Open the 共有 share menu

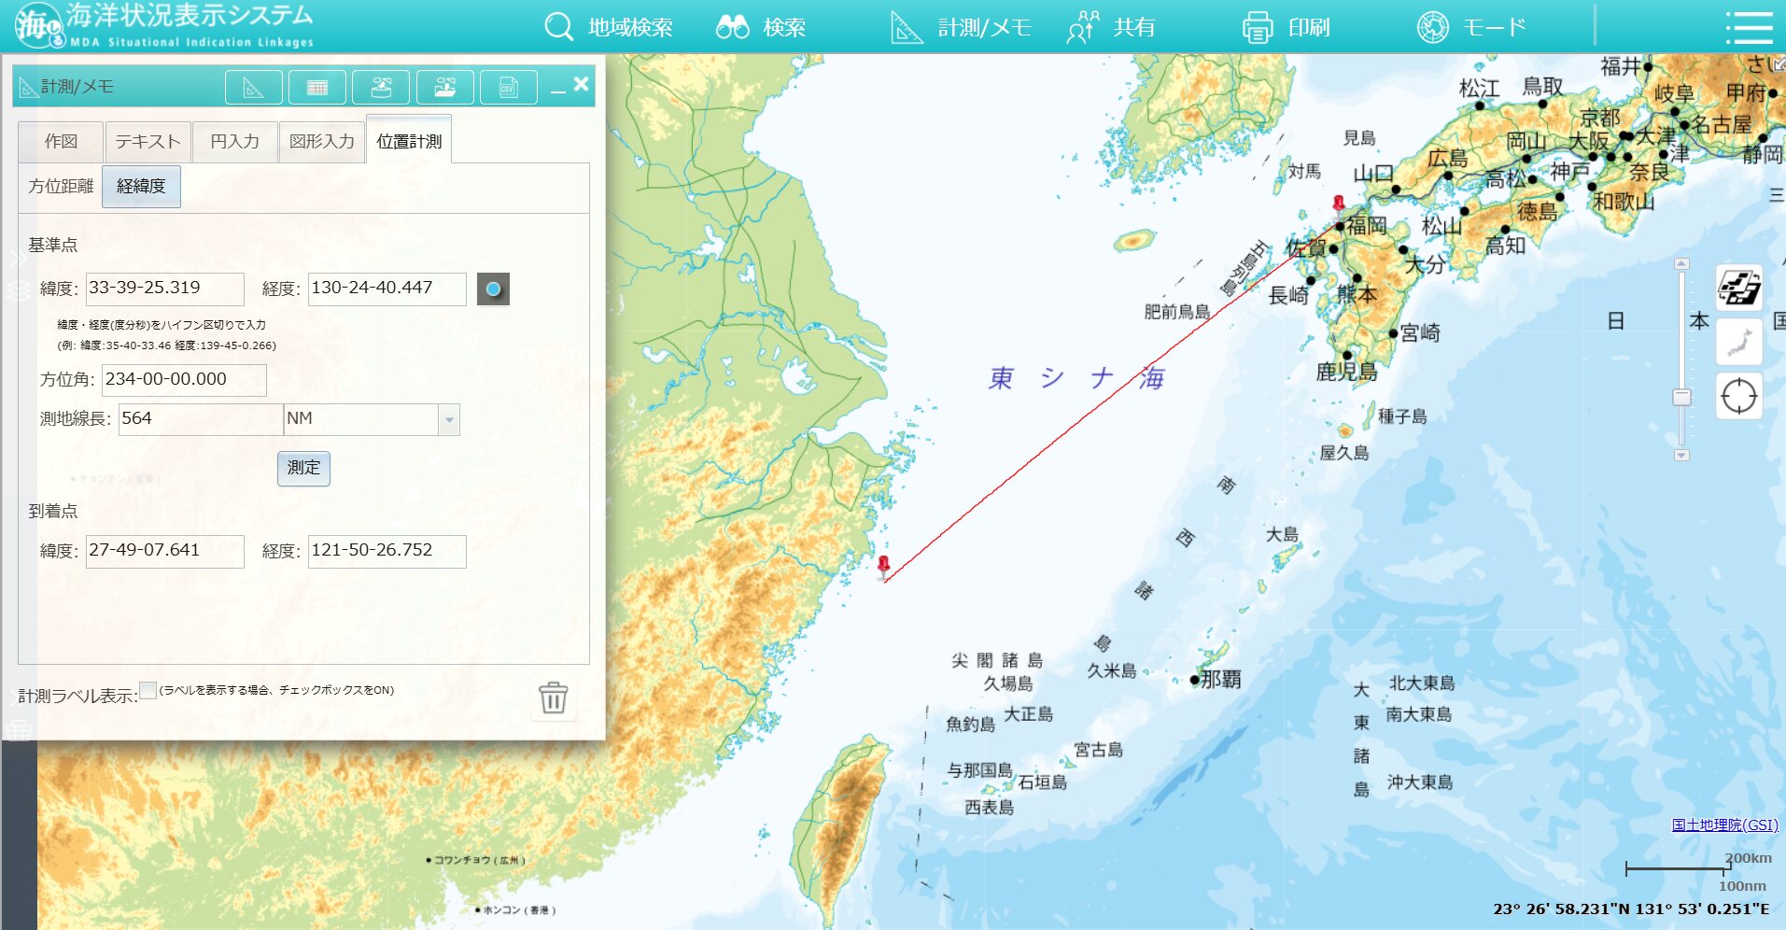tap(1111, 27)
